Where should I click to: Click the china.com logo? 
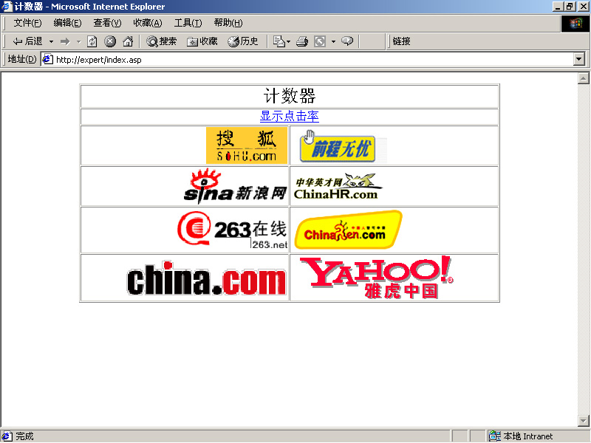[x=207, y=278]
